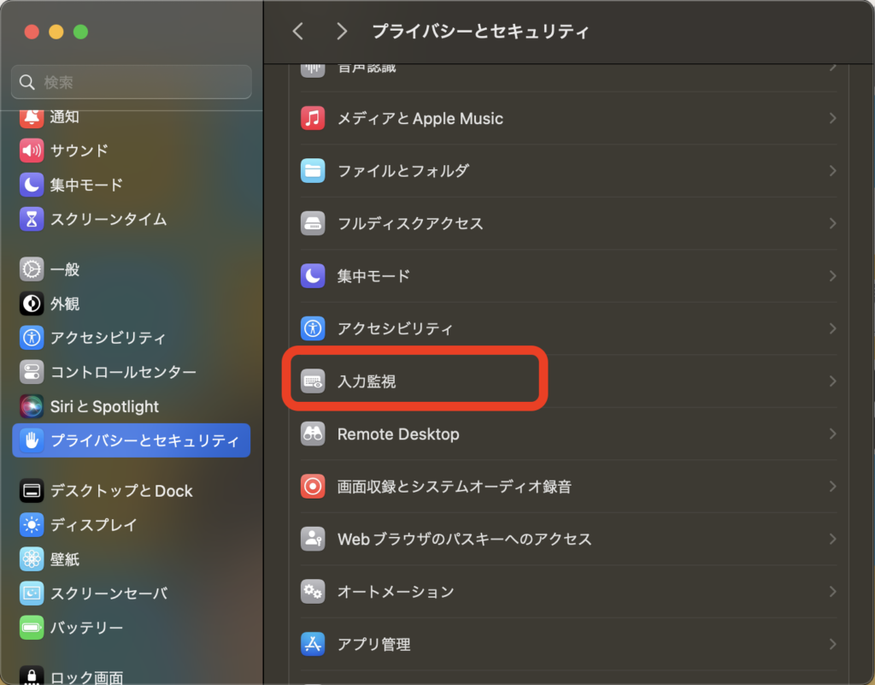Expand Web ブラウザのパスキー row chevron
Screen dimensions: 875x685
pos(832,539)
